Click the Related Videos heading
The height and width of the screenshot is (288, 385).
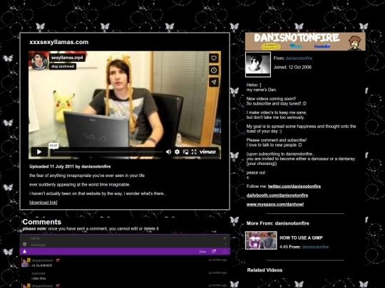point(265,270)
